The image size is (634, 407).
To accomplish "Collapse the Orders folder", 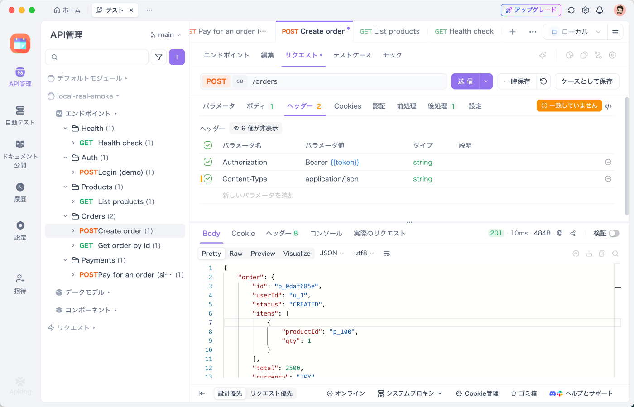I will click(65, 216).
